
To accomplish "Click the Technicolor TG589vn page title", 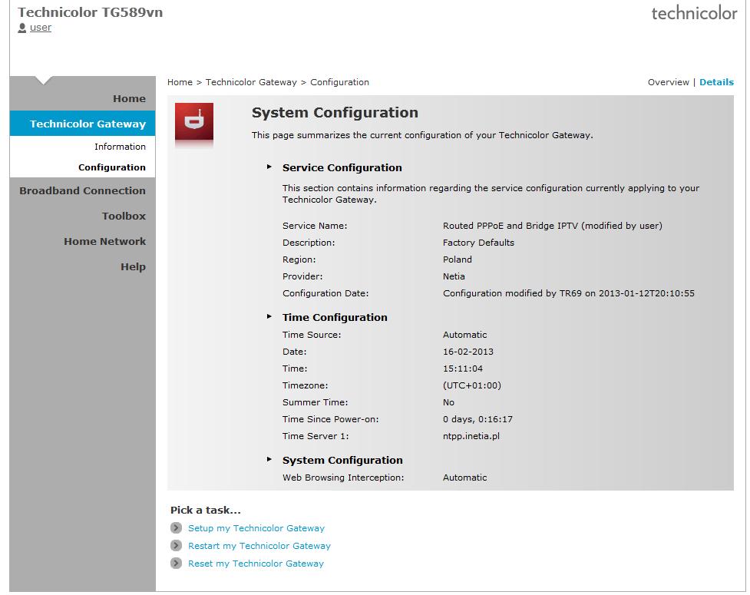I will pyautogui.click(x=91, y=12).
